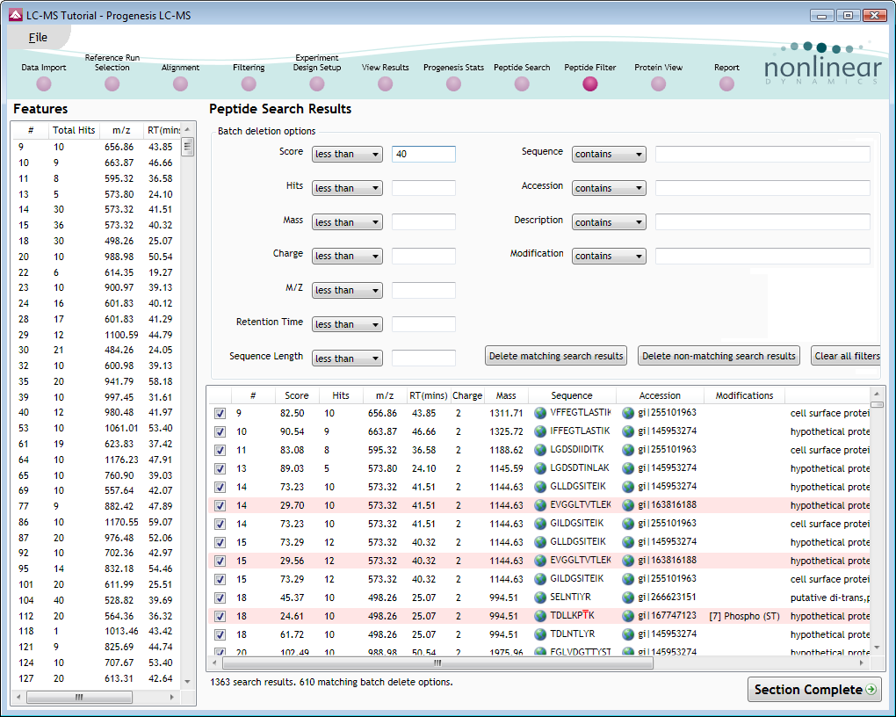Uncheck the checkbox for result row 11
896x717 pixels.
(220, 450)
